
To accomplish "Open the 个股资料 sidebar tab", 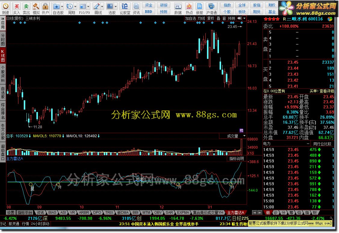I will click(3, 74).
